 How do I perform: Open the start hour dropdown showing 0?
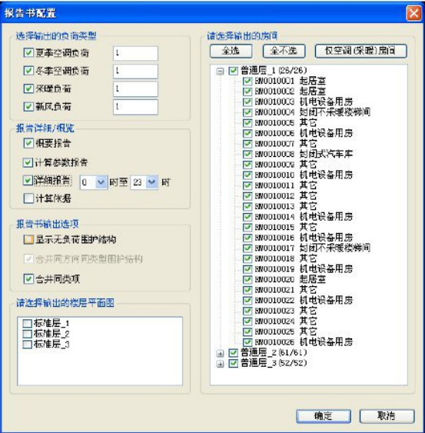(101, 182)
